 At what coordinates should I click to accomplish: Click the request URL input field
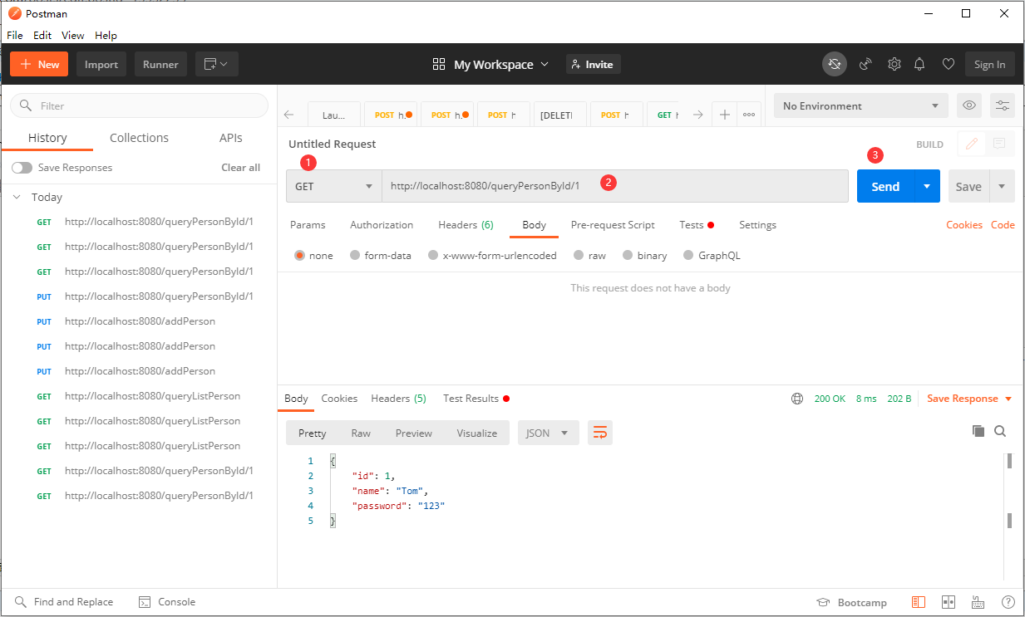tap(614, 186)
